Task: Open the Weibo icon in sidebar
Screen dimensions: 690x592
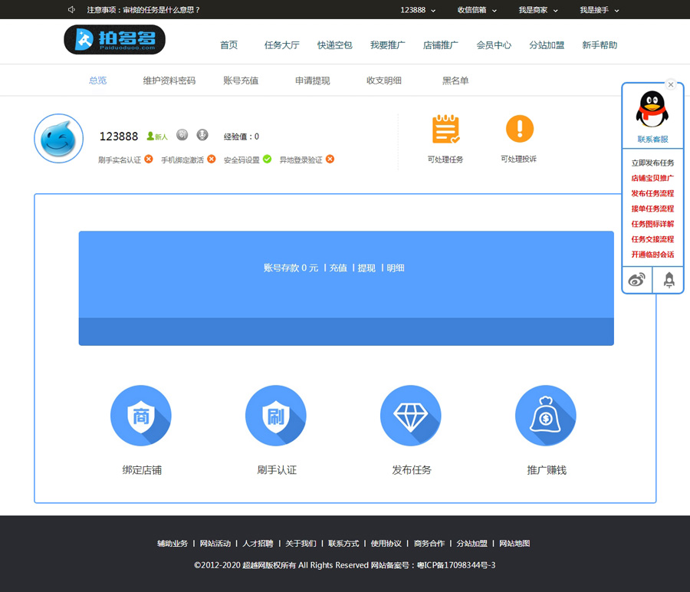Action: [x=636, y=280]
